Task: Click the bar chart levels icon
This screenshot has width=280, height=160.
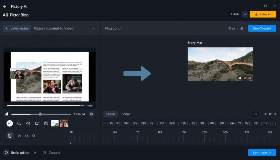Action: click(x=6, y=114)
